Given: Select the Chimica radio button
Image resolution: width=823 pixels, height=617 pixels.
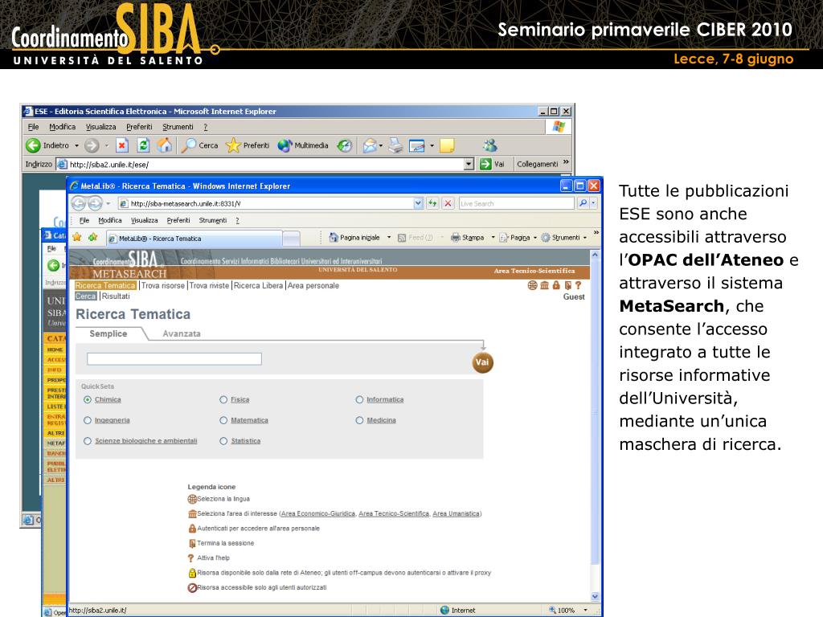Looking at the screenshot, I should (88, 400).
